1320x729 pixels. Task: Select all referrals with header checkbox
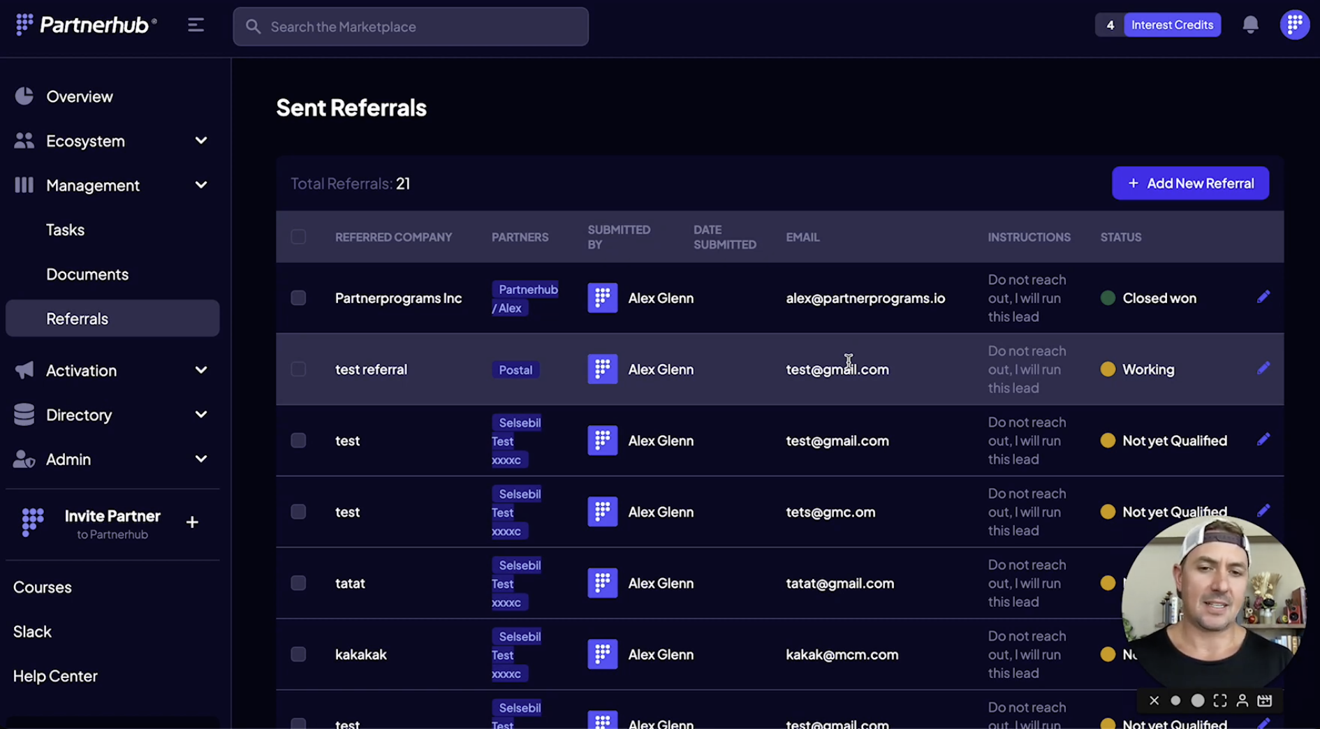(298, 237)
